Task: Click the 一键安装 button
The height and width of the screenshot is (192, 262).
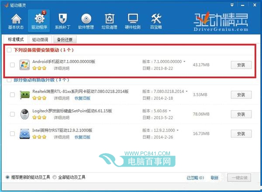Action: point(239,178)
